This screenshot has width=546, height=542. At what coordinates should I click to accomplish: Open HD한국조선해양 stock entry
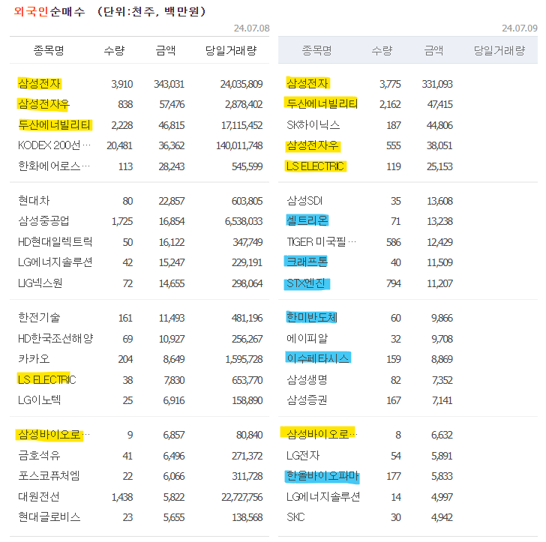(x=55, y=338)
